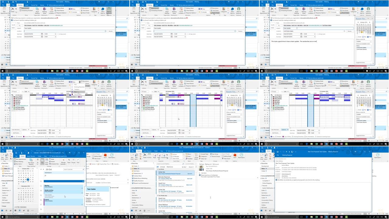Click New Group in Allie's inbox ribbon
The width and height of the screenshot is (389, 219).
click(x=214, y=154)
